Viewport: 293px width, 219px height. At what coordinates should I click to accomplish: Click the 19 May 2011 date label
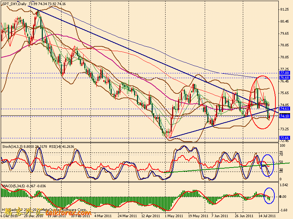point(198,216)
